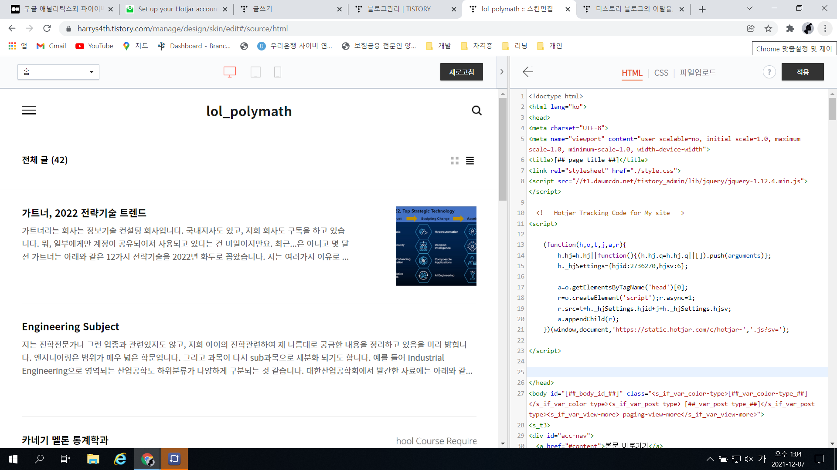Click the 적용 apply button
The width and height of the screenshot is (837, 470).
click(802, 72)
